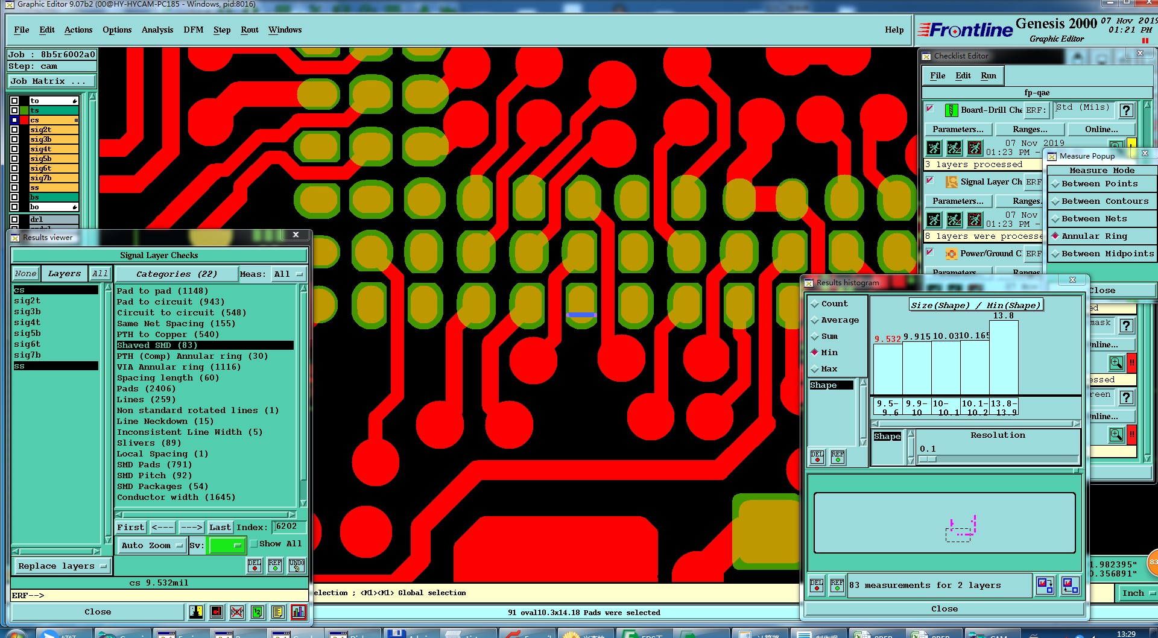The height and width of the screenshot is (638, 1158).
Task: Open the Analysis menu
Action: click(x=157, y=30)
